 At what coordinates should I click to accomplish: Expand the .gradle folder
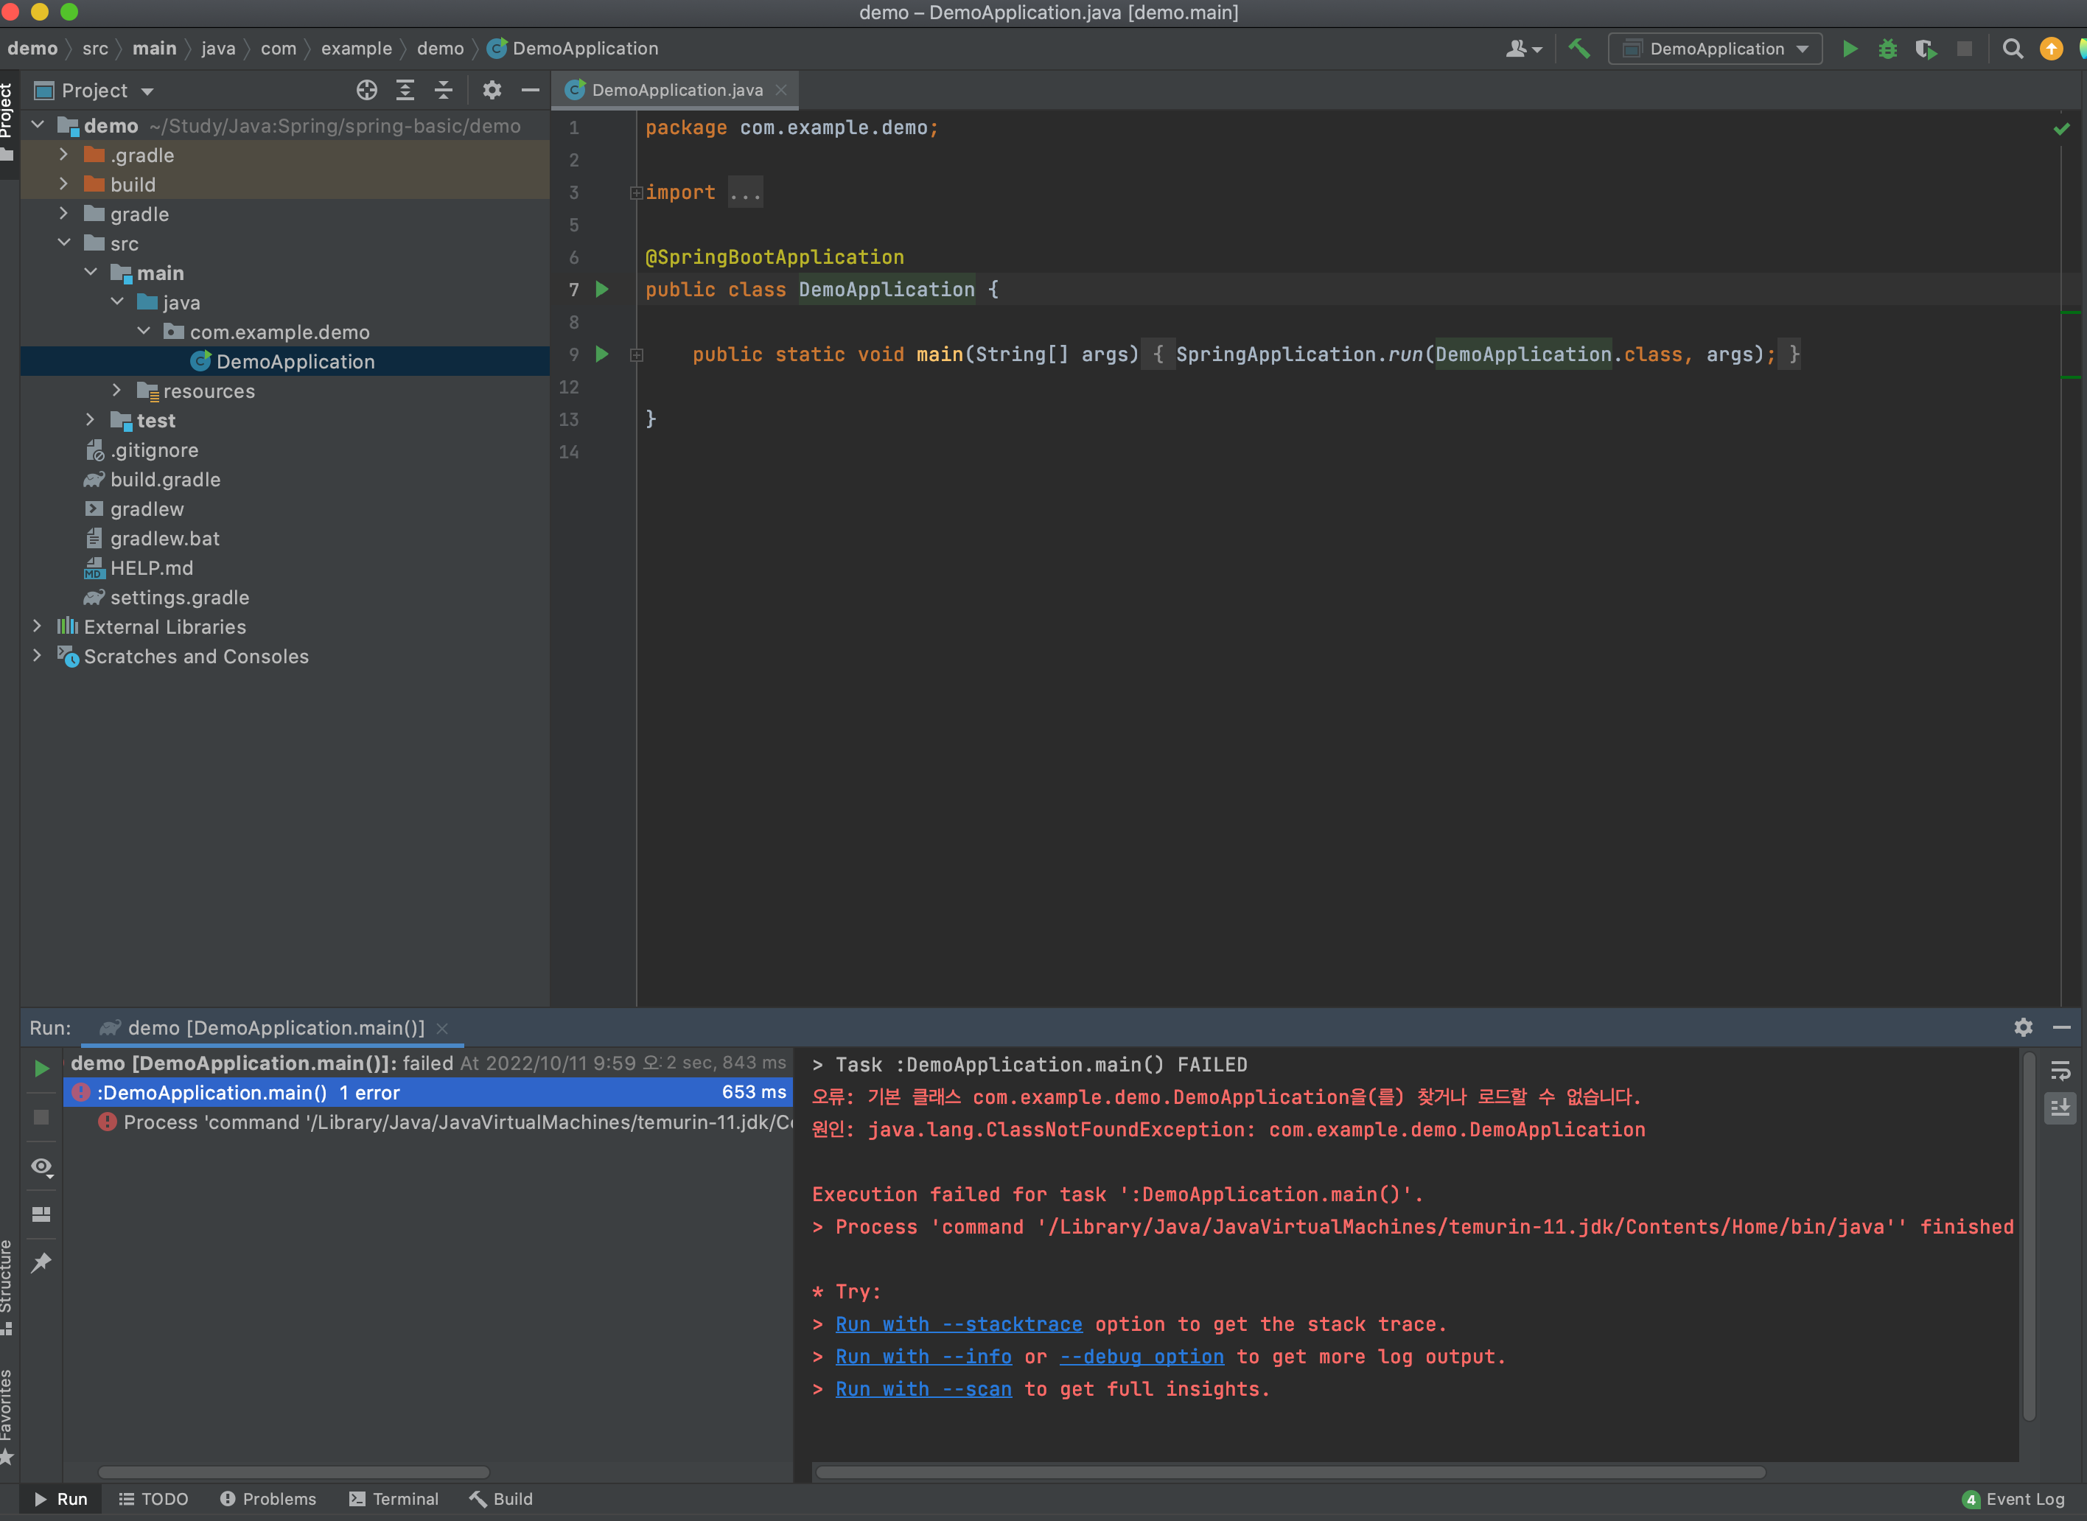click(63, 155)
